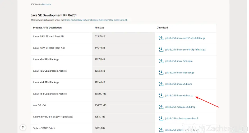
Task: Click the back-to-top arrow button
Action: pyautogui.click(x=23, y=127)
